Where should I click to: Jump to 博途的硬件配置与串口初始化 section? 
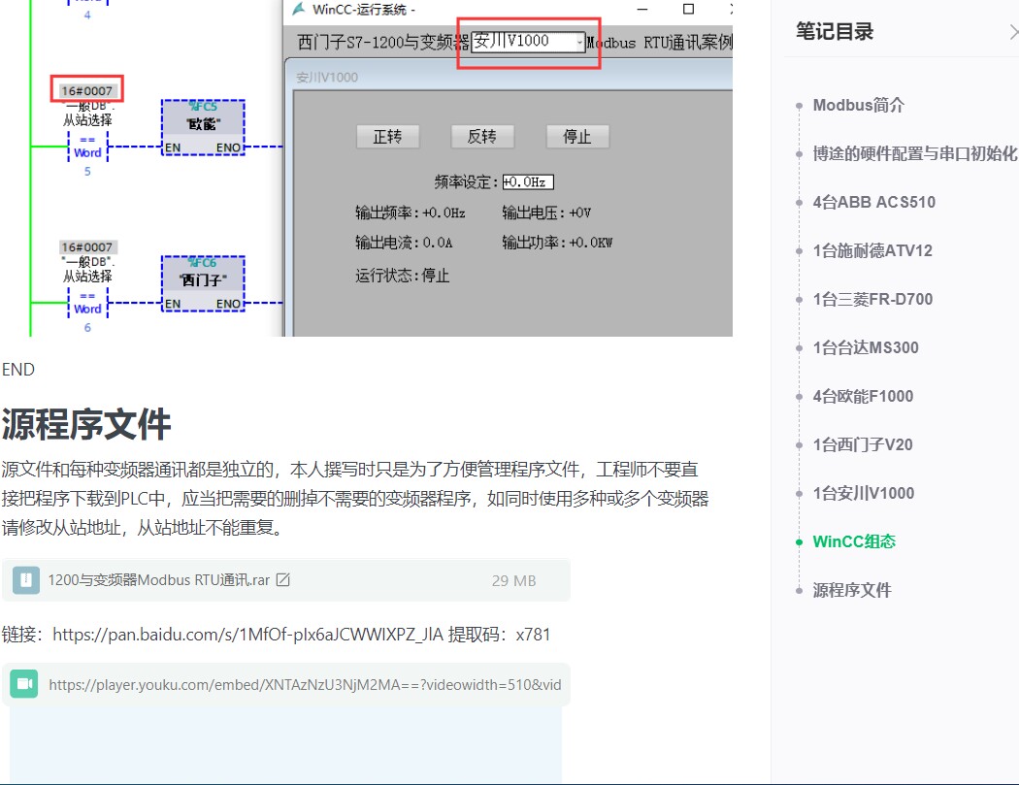tap(914, 153)
